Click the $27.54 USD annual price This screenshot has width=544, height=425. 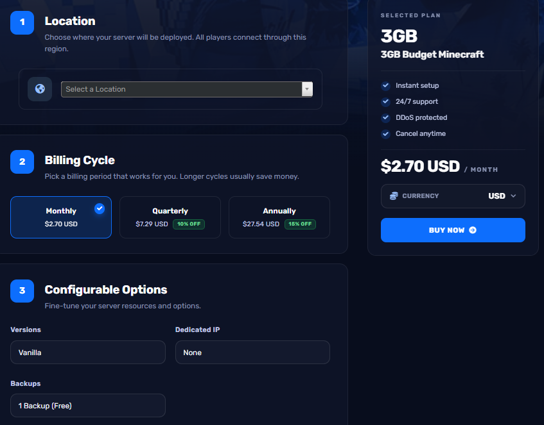click(x=261, y=224)
